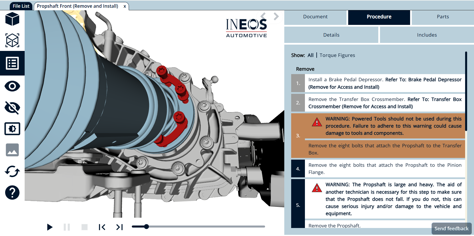Expand the Includes section
Viewport: 474px width, 236px height.
point(426,35)
